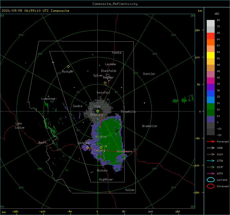Click the Cochrane town label

click(84, 143)
